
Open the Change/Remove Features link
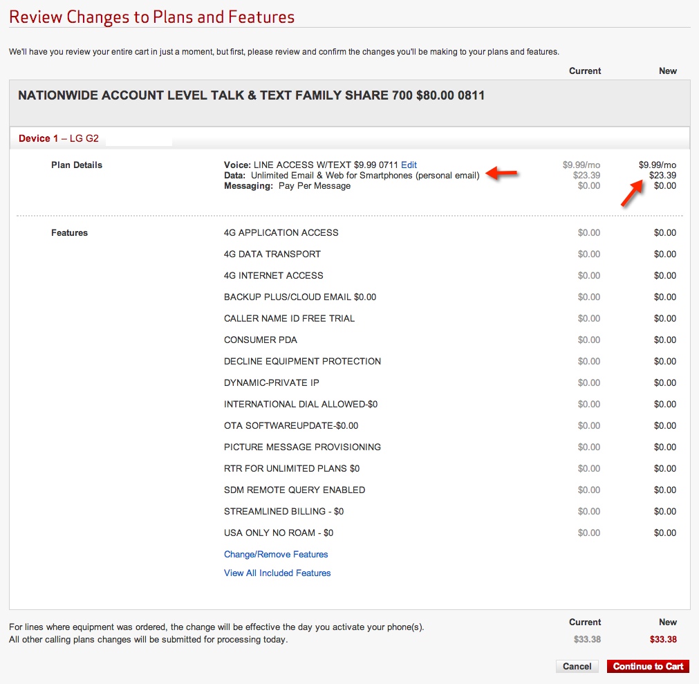276,555
